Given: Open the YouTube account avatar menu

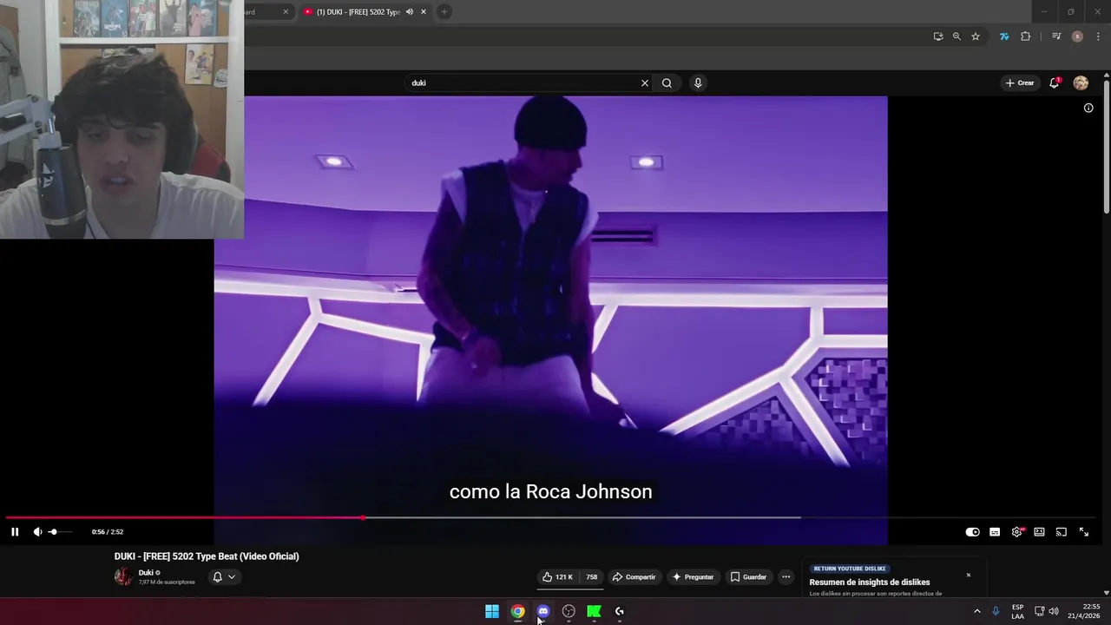Looking at the screenshot, I should pos(1081,83).
